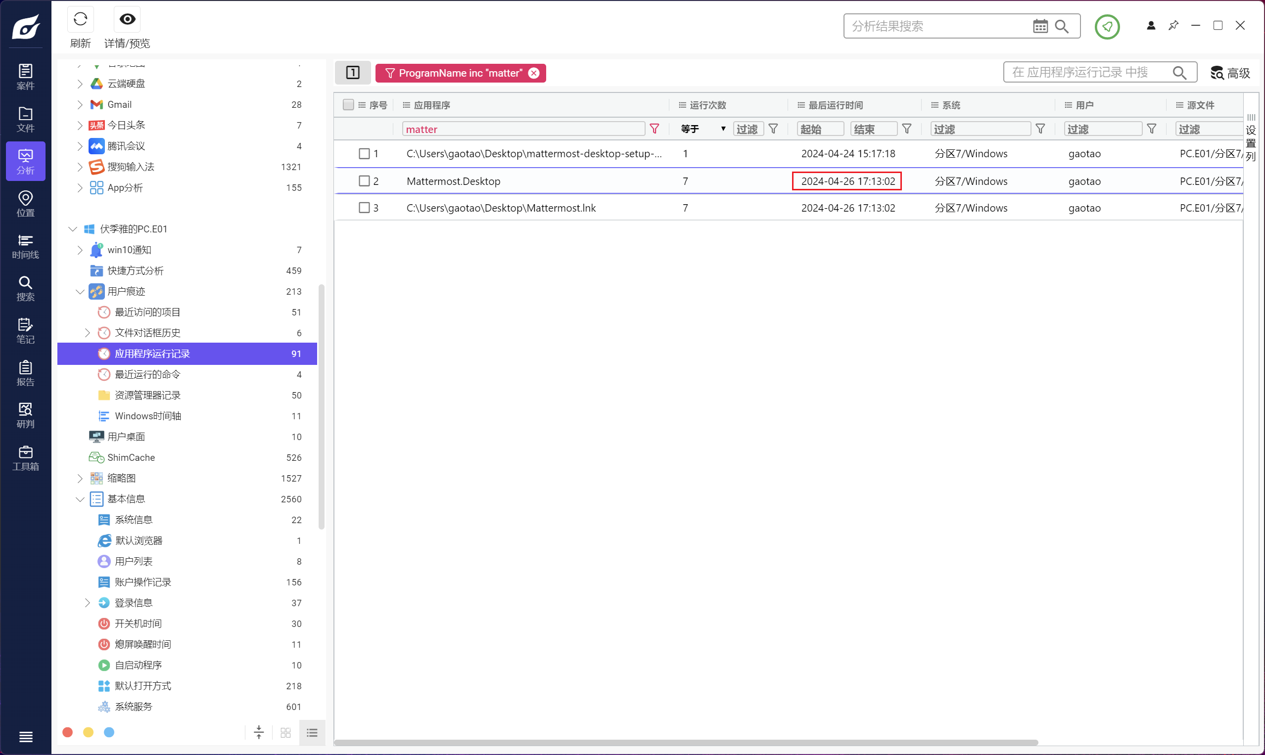Click the matter application filter field

(x=523, y=129)
